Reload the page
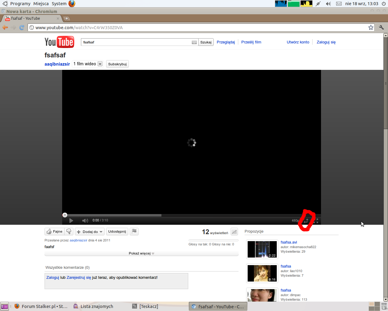This screenshot has width=388, height=311. click(22, 27)
